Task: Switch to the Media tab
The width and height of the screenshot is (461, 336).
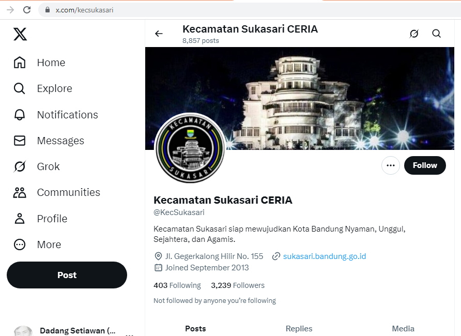Action: pos(403,329)
